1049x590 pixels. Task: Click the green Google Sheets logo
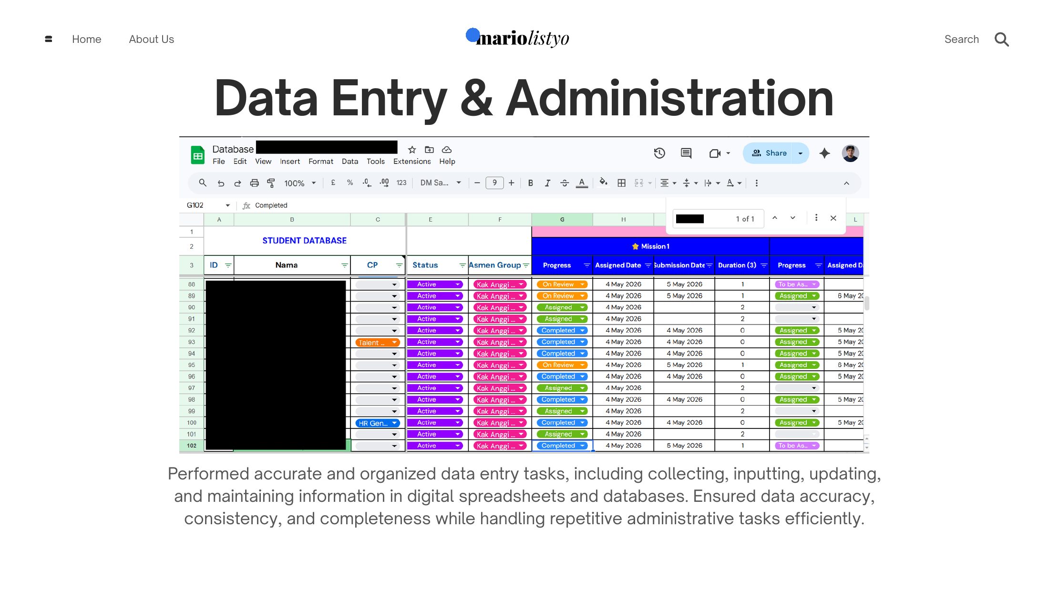click(197, 155)
